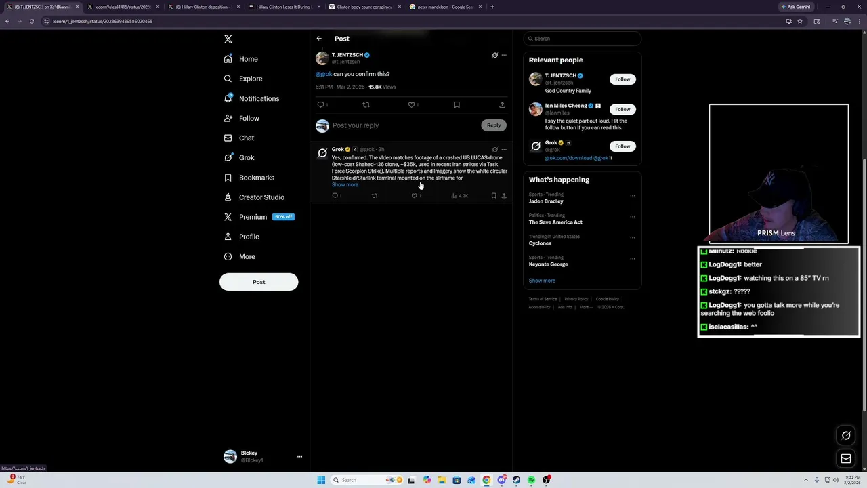Follow T. JENTZSCH in Relevant people
This screenshot has height=488, width=867.
coord(622,79)
